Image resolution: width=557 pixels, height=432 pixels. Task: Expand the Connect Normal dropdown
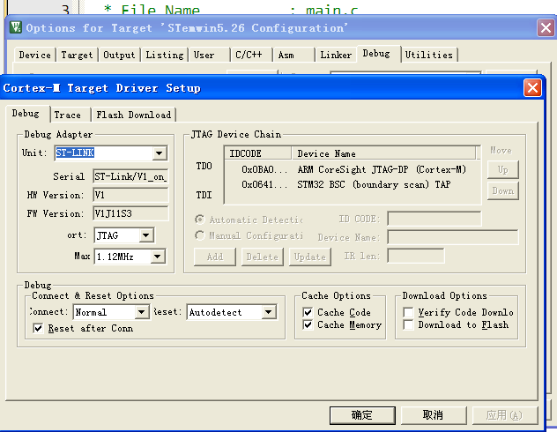tap(141, 312)
